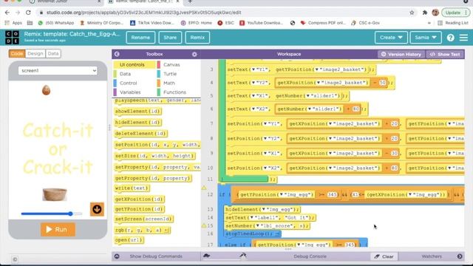Open the Apps bookmarks shortcut
The height and width of the screenshot is (266, 473).
(x=13, y=23)
